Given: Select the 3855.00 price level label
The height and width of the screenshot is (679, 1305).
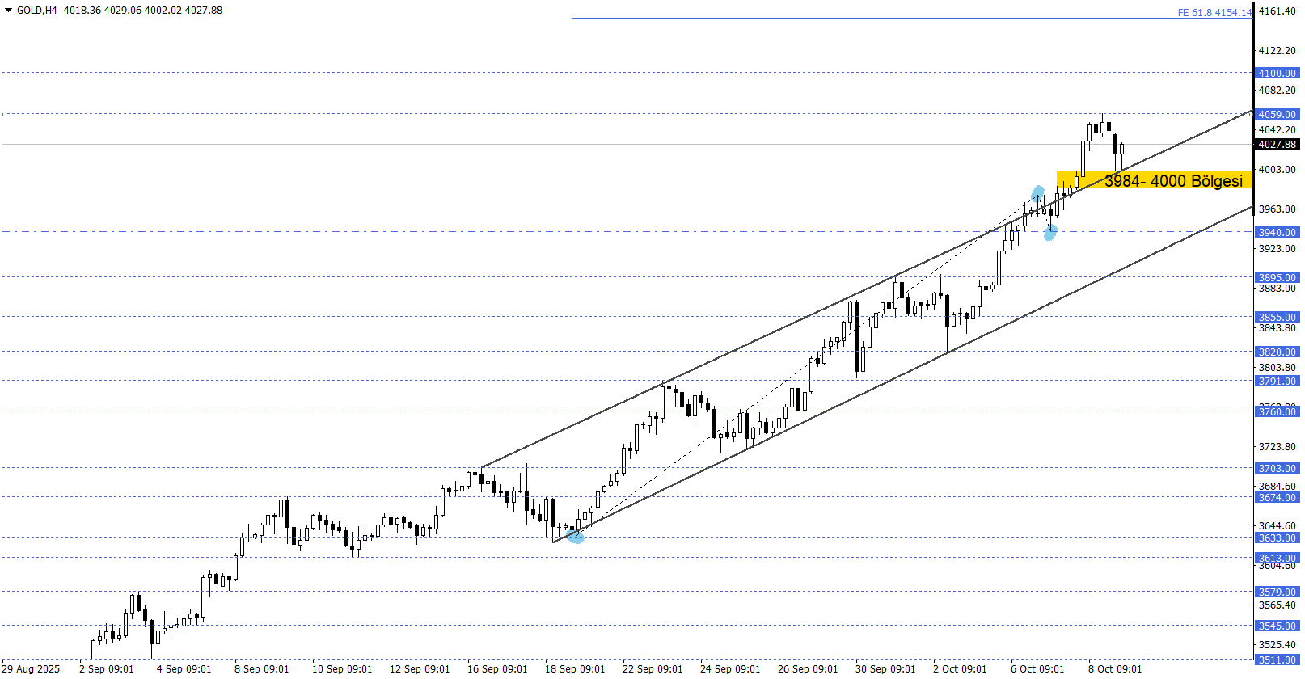Looking at the screenshot, I should coord(1277,318).
